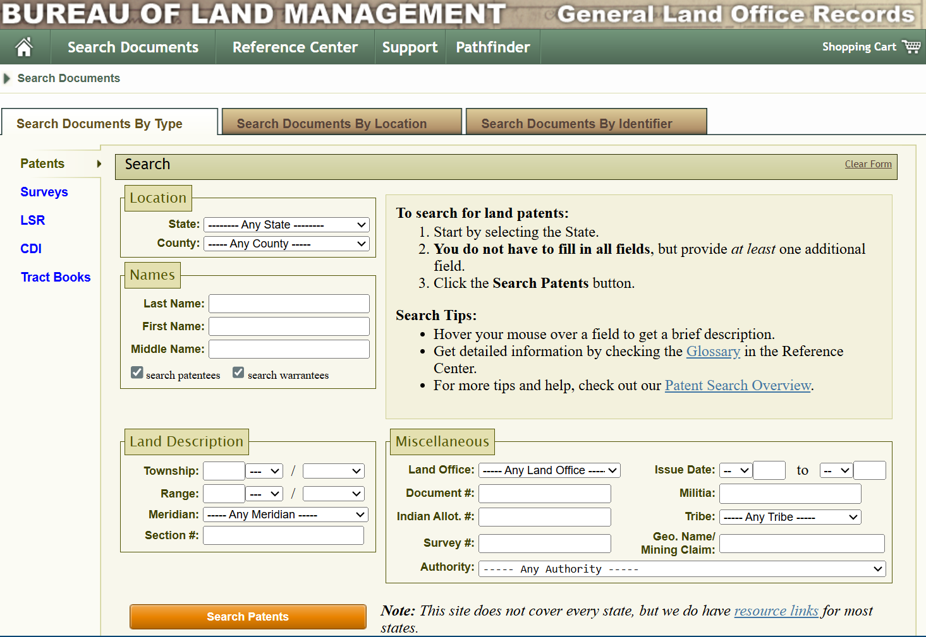Click the breadcrumb arrow before Search Documents
The width and height of the screenshot is (926, 637).
(7, 78)
